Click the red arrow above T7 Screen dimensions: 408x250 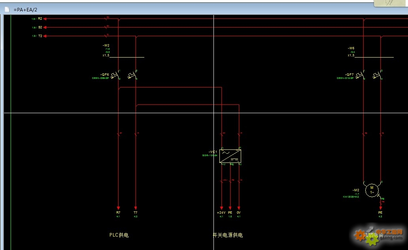point(136,208)
